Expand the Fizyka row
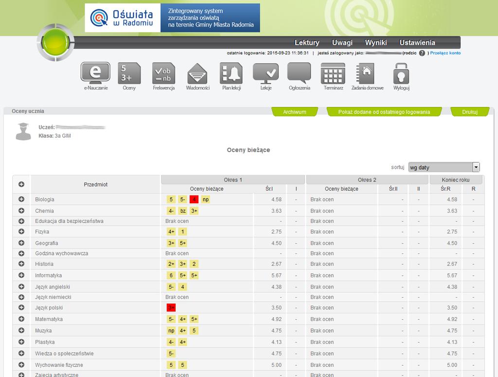This screenshot has width=498, height=377. (21, 232)
